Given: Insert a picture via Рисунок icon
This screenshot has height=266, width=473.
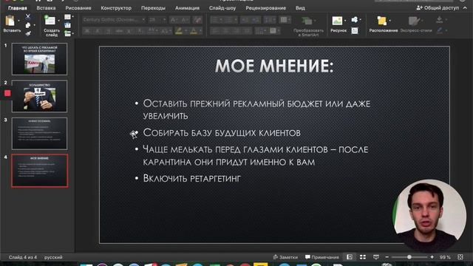Looking at the screenshot, I should 337,21.
